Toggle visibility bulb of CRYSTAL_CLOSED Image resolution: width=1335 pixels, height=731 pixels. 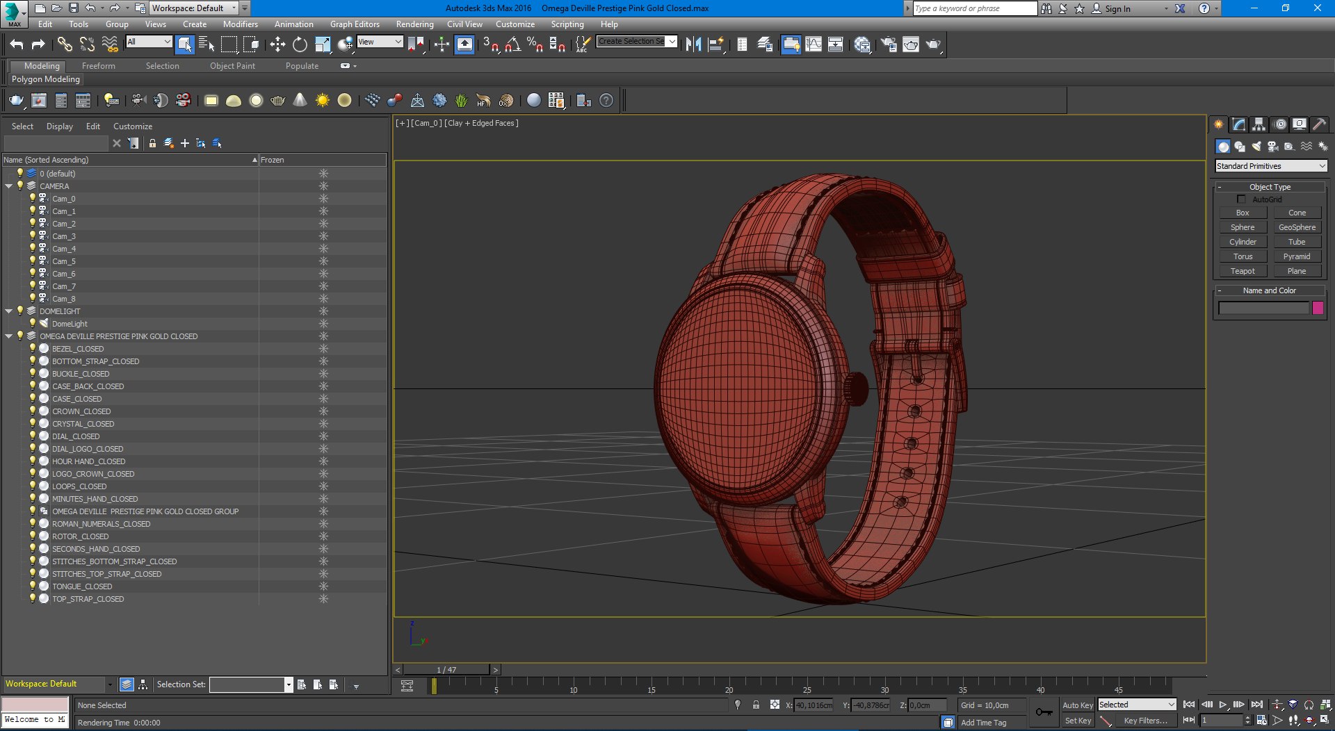[32, 423]
